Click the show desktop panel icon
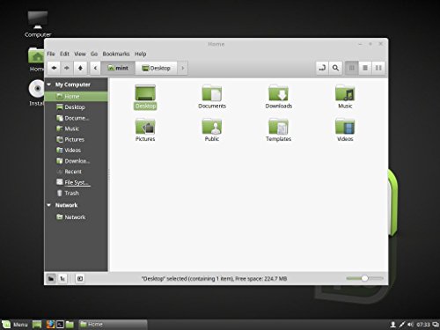440x330 pixels. [x=37, y=324]
